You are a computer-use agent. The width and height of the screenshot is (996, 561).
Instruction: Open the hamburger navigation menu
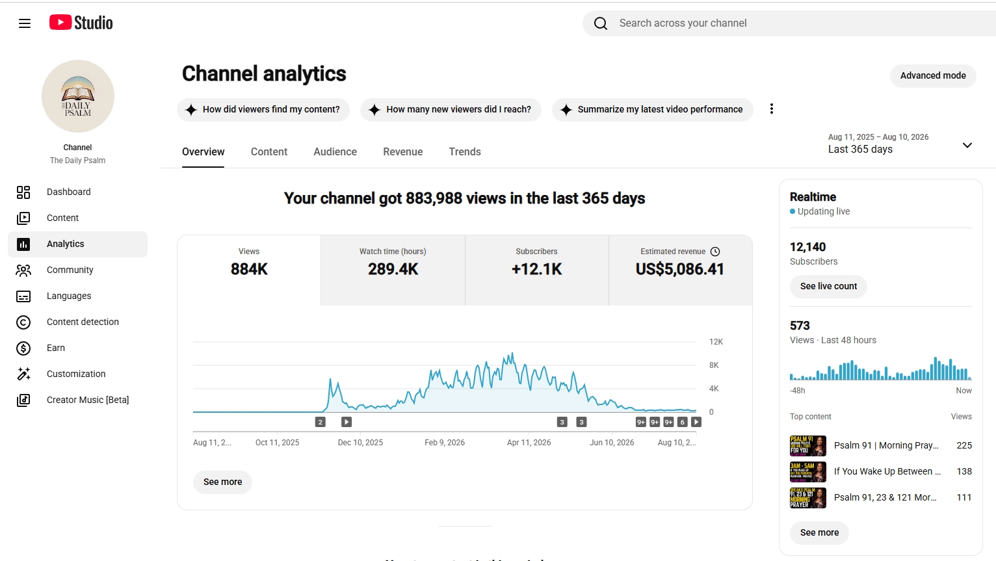pos(25,23)
